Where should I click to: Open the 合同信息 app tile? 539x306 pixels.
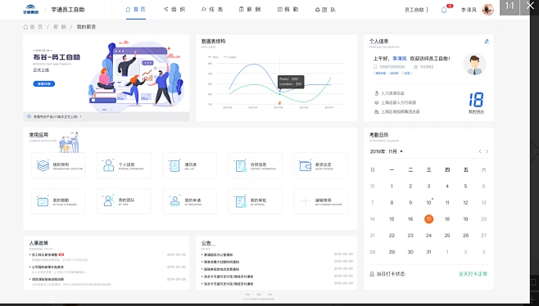(256, 165)
